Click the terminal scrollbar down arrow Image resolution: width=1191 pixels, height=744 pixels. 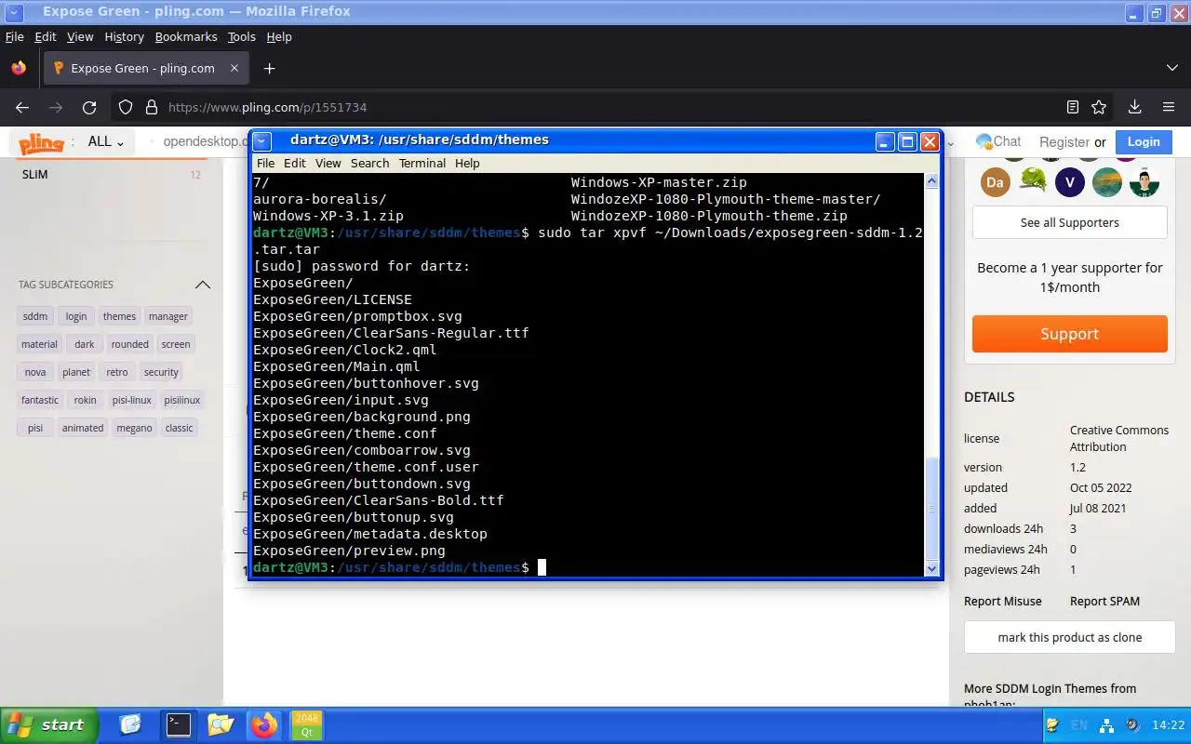[932, 568]
